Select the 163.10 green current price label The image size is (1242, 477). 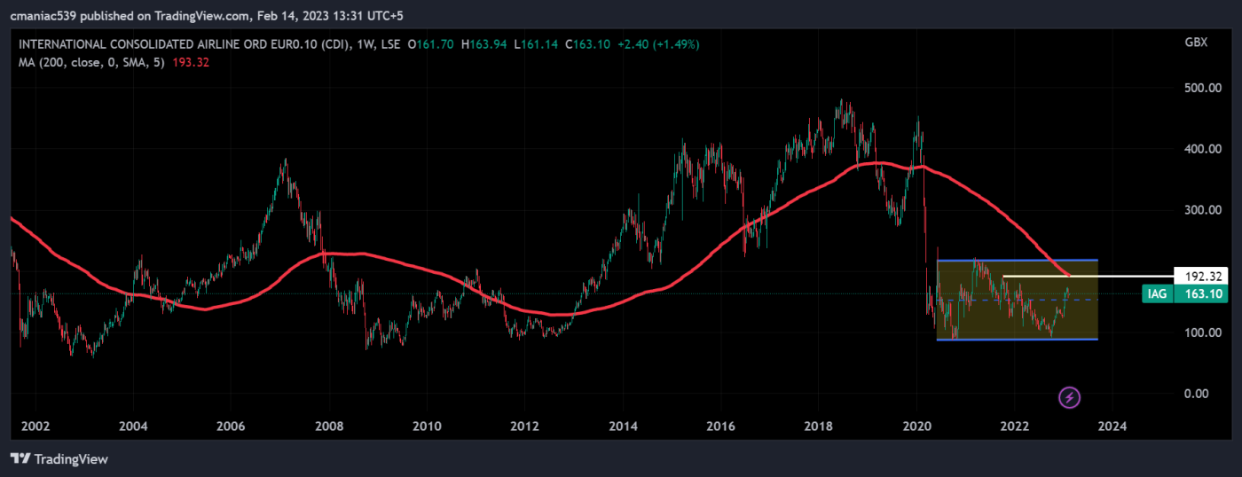tap(1200, 293)
